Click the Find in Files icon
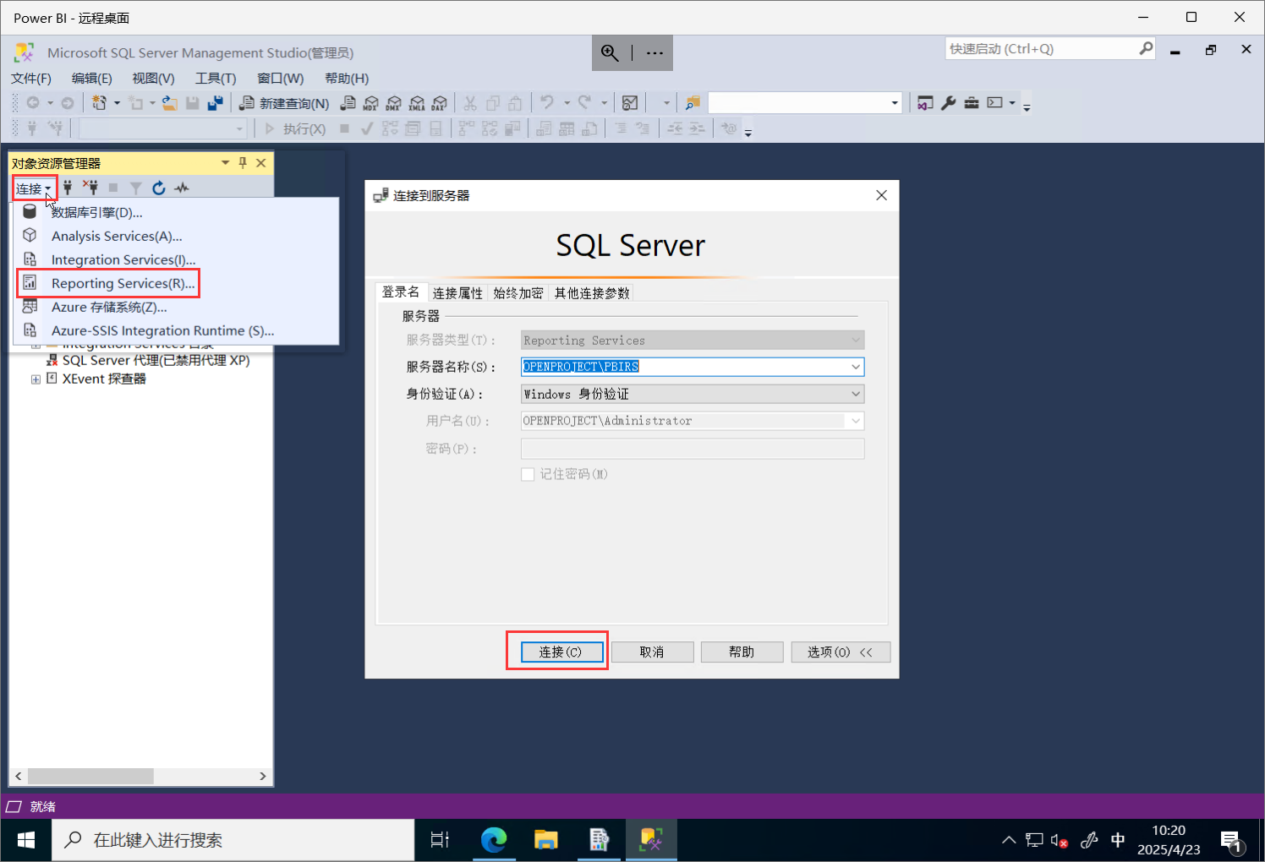 [x=693, y=103]
